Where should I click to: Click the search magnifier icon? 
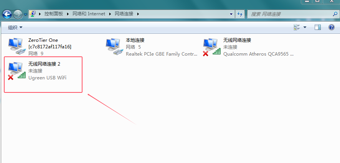point(335,14)
